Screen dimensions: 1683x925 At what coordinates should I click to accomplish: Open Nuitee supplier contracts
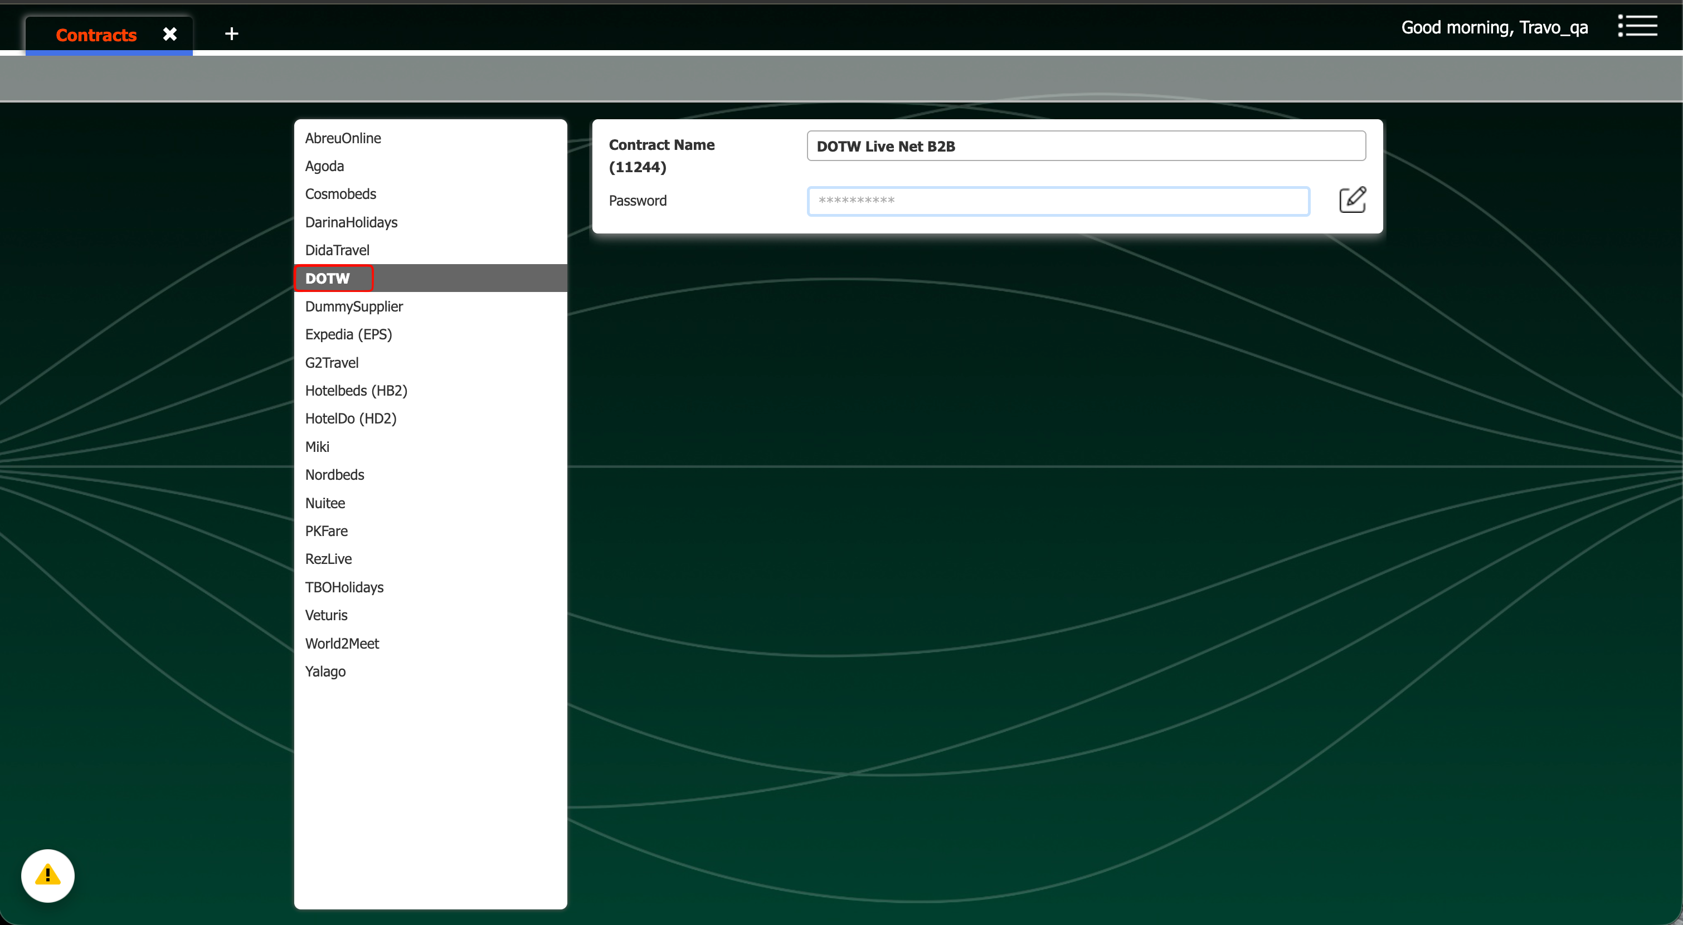[325, 503]
